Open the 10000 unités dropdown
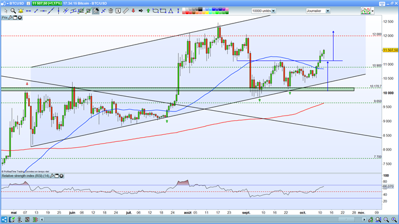 click(263, 11)
